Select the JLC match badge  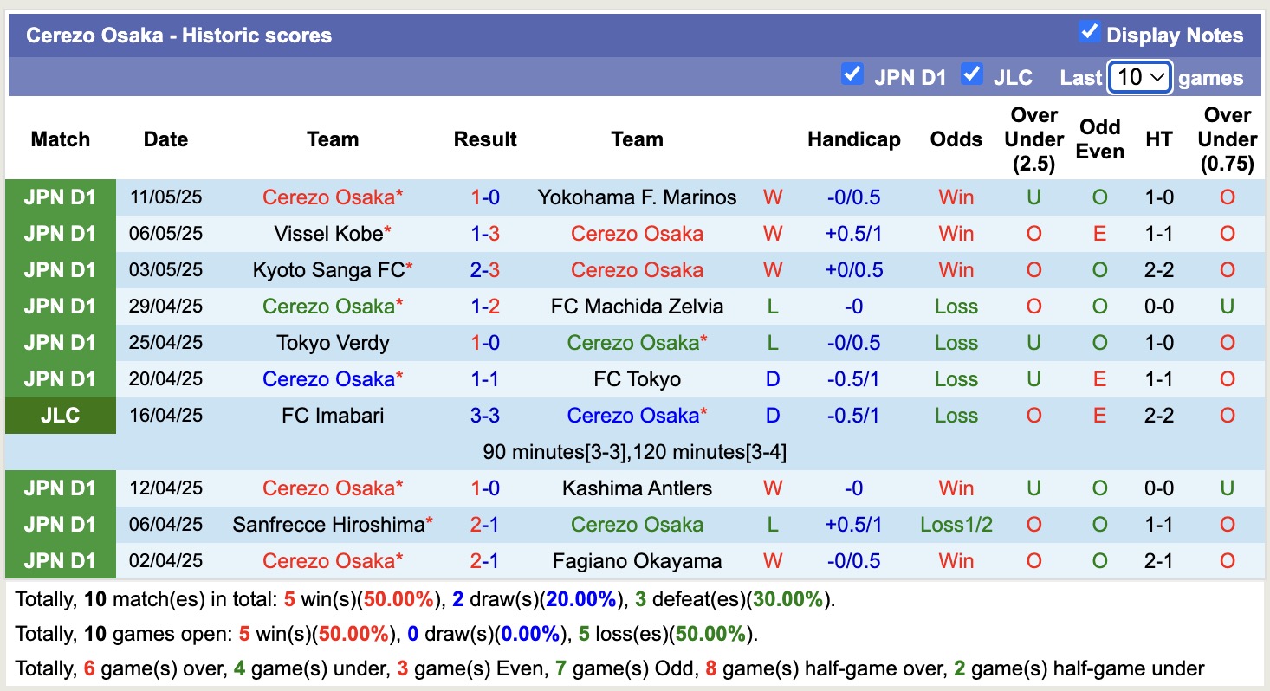tap(60, 415)
